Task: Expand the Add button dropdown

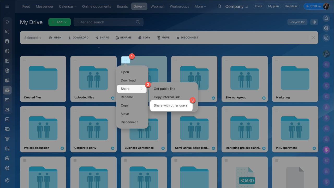Action: (59, 22)
